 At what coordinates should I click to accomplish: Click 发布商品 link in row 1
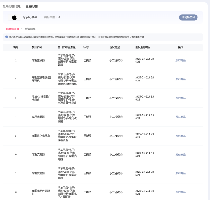(181, 60)
